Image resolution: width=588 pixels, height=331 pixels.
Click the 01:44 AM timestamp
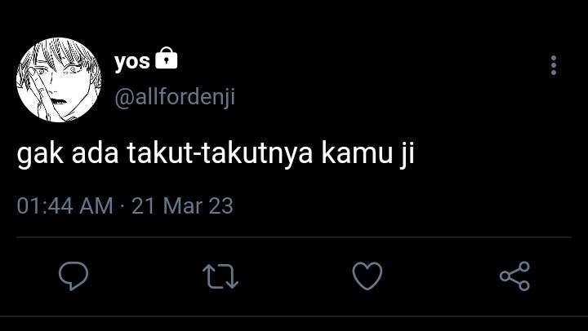coord(65,206)
